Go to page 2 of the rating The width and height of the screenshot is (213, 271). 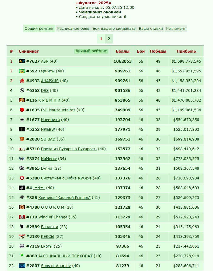pyautogui.click(x=109, y=39)
